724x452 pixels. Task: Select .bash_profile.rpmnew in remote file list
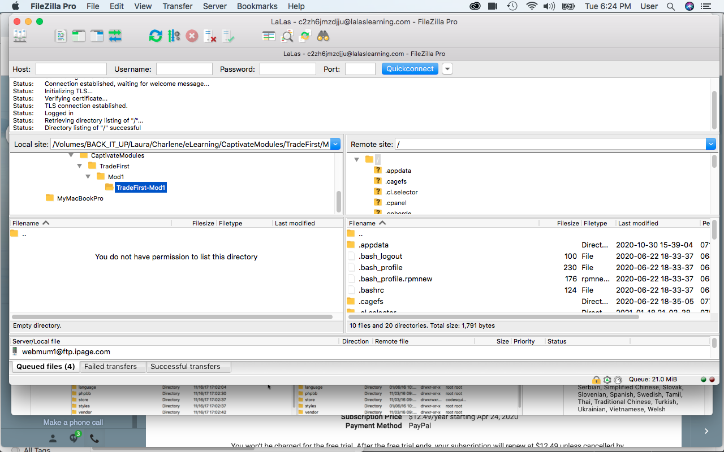(395, 279)
